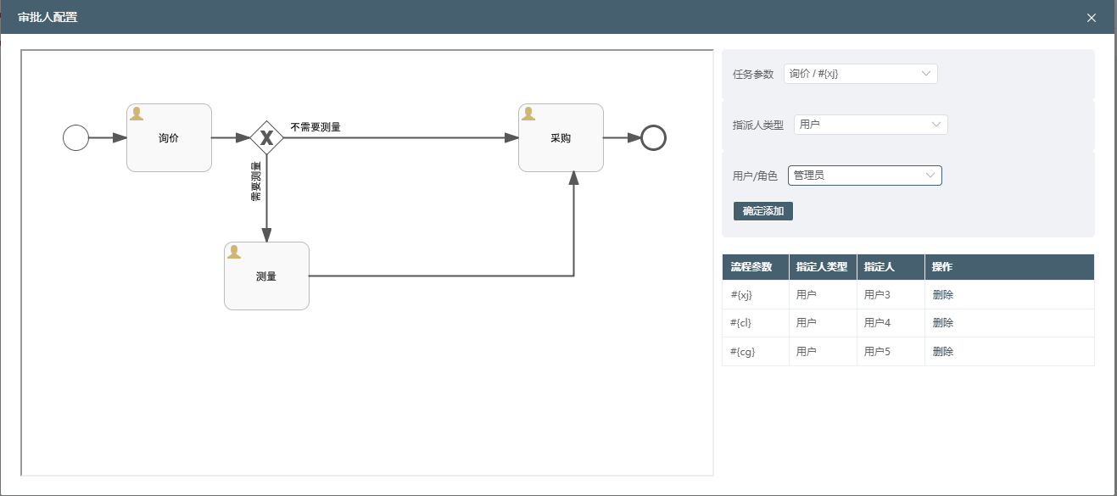Image resolution: width=1117 pixels, height=496 pixels.
Task: Delete the #{cl} row assignment
Action: coord(942,323)
